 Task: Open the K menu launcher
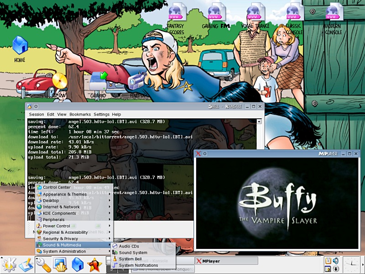(x=9, y=264)
